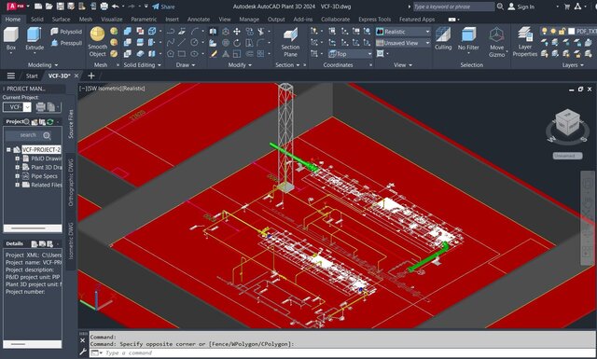Click the New drawing icon
Image resolution: width=597 pixels, height=359 pixels.
click(x=38, y=7)
